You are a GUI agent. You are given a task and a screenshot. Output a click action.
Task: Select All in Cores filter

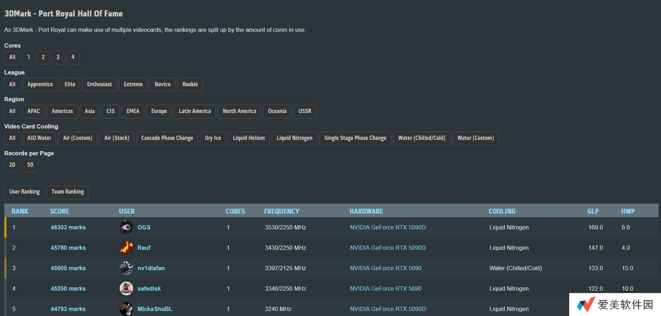[12, 57]
